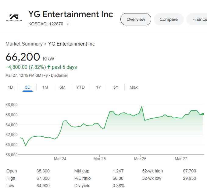
Task: Open the Overview button
Action: pos(136,19)
